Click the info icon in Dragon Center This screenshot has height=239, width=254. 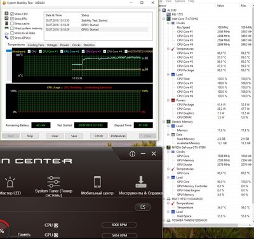point(132,154)
